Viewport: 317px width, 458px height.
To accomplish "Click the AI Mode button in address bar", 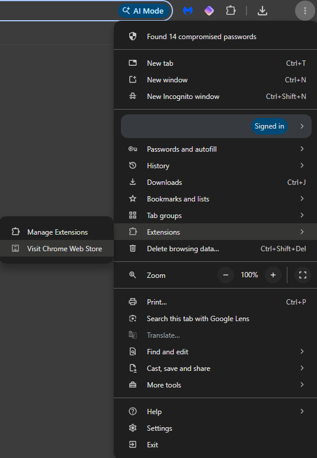I will point(143,11).
